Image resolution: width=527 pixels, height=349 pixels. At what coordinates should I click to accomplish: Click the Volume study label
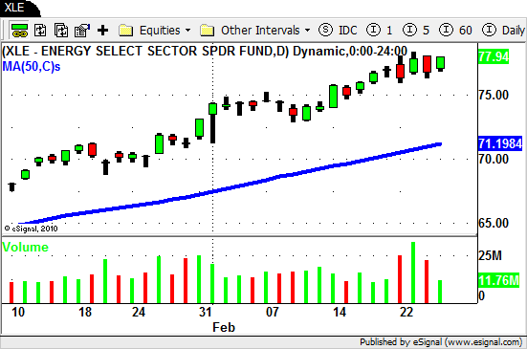(x=25, y=248)
